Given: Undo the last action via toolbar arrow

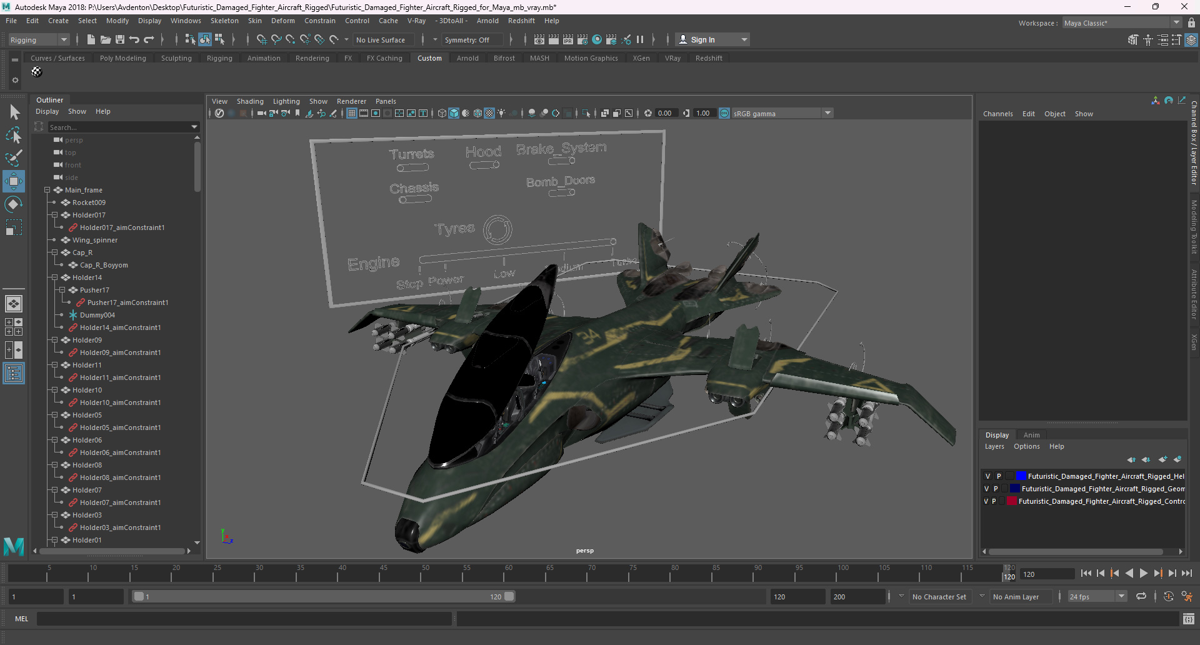Looking at the screenshot, I should coord(134,39).
